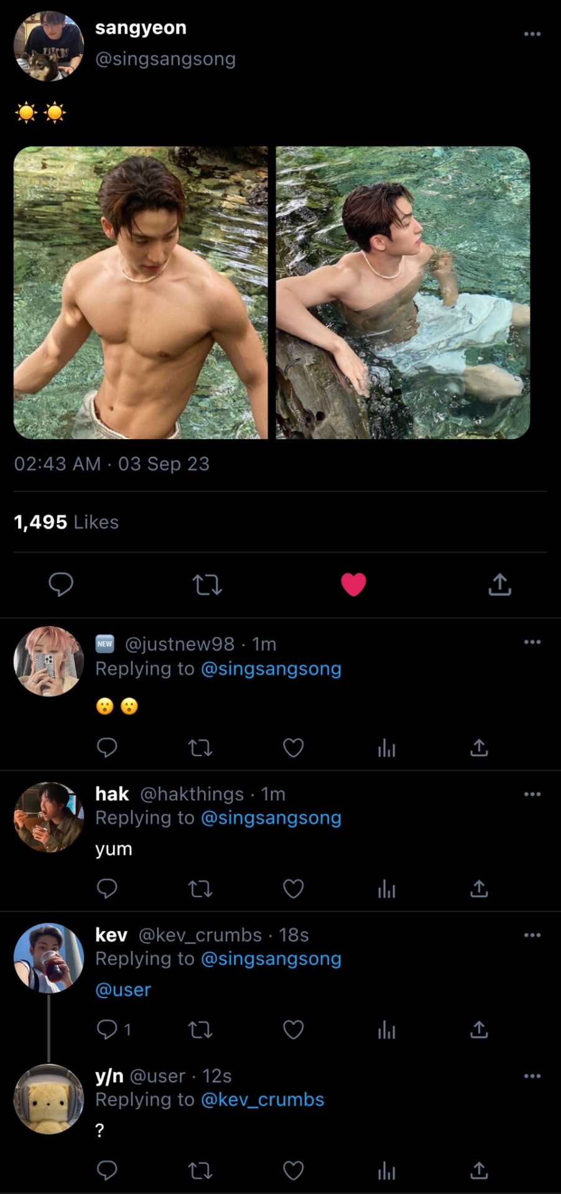Viewport: 561px width, 1194px height.
Task: Open @kev_crumbs link in y/n's reply
Action: [x=262, y=1099]
